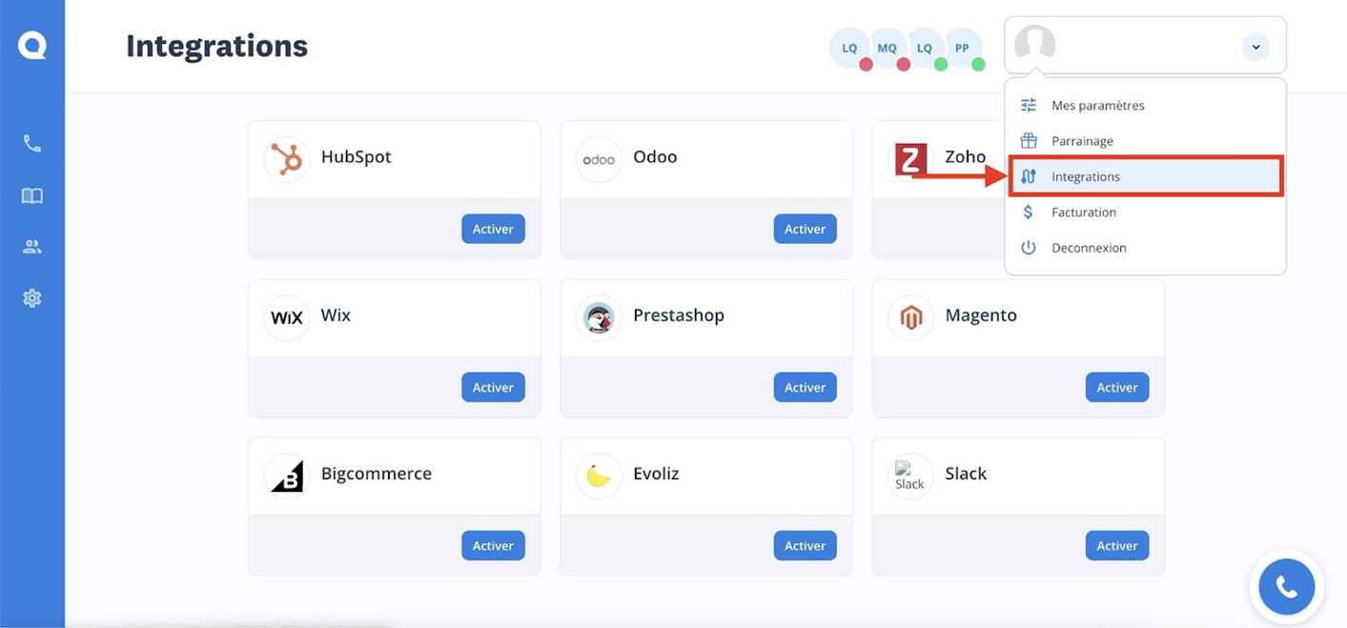
Task: Open Facturation menu item
Action: click(1145, 212)
